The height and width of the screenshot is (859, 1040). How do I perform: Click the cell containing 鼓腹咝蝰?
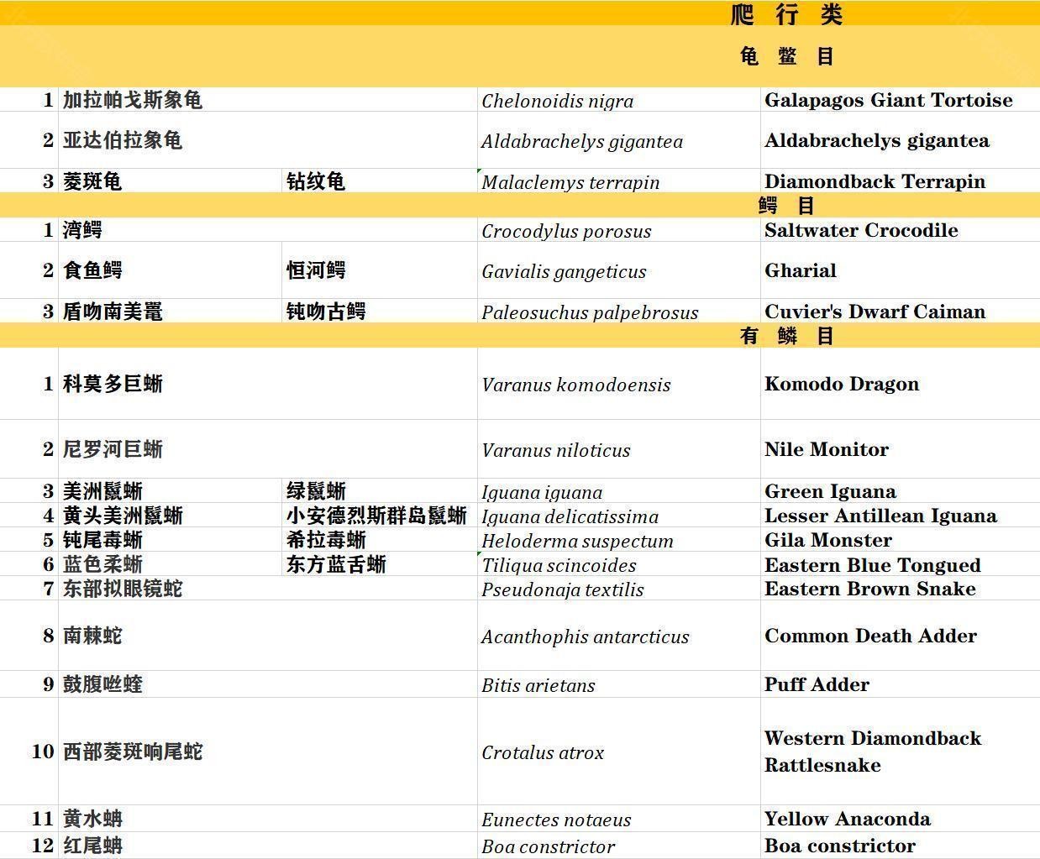point(102,684)
